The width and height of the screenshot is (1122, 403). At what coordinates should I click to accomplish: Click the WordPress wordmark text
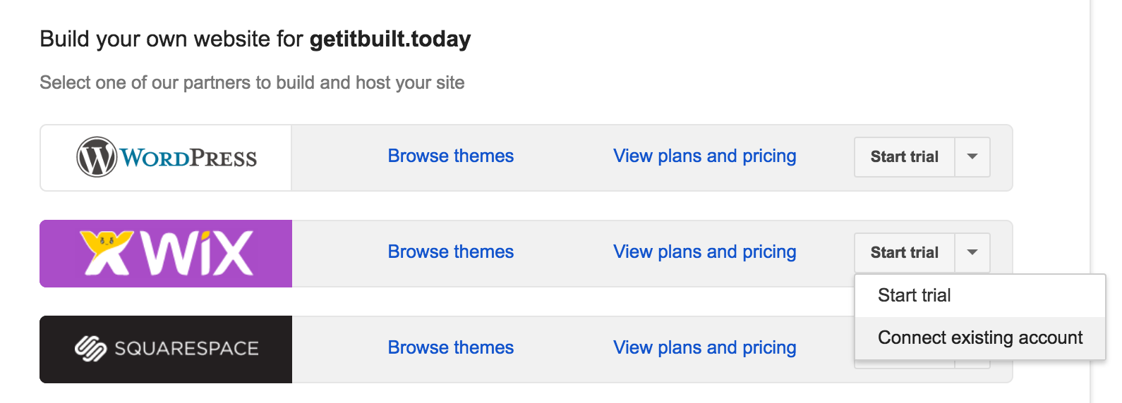188,158
